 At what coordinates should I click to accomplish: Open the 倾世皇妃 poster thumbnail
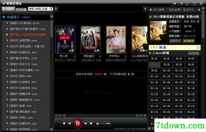click(90, 40)
